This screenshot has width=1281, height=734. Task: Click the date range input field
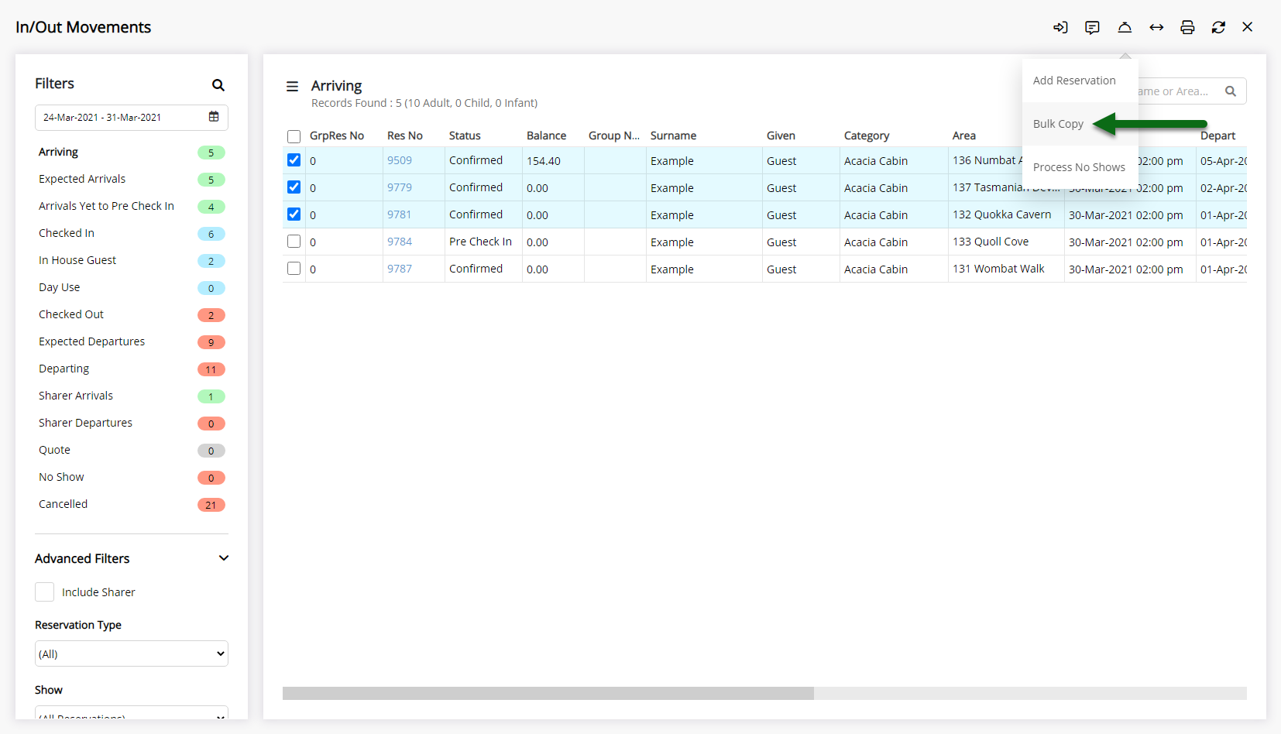(x=132, y=118)
